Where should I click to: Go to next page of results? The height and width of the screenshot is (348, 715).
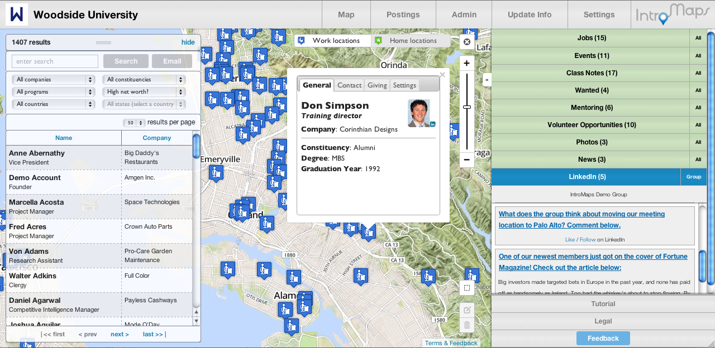point(120,335)
